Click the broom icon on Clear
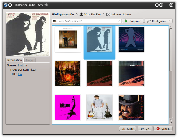The height and width of the screenshot is (138, 178). tap(123, 129)
